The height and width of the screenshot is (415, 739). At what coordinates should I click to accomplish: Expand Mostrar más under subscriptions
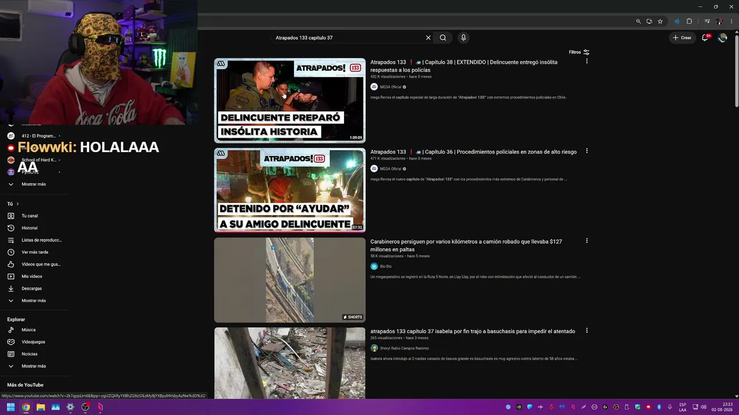click(35, 184)
